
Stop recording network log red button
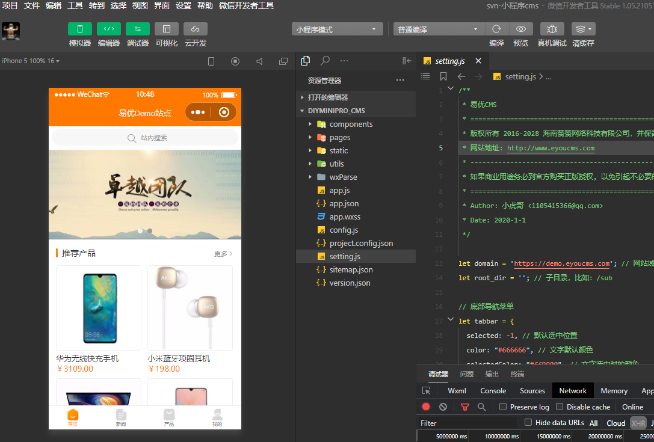(x=426, y=407)
